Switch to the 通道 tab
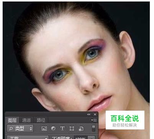This screenshot has height=139, width=154. [26, 120]
